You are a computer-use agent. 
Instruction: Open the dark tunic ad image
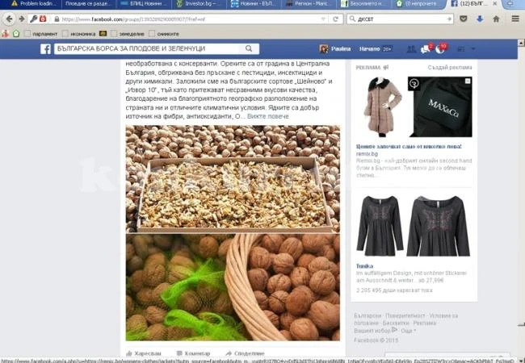(x=414, y=226)
